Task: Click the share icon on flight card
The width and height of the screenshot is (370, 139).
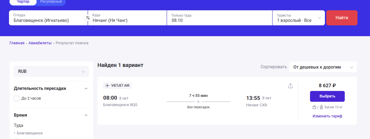Action: pyautogui.click(x=290, y=86)
